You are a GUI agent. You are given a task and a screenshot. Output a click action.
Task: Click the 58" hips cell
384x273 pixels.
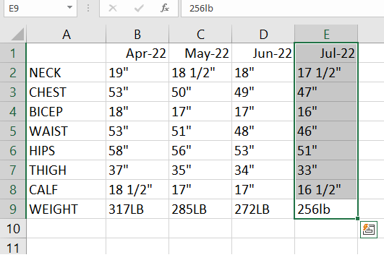click(x=137, y=150)
